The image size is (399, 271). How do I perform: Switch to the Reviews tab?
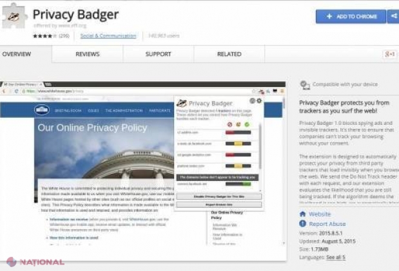point(88,54)
